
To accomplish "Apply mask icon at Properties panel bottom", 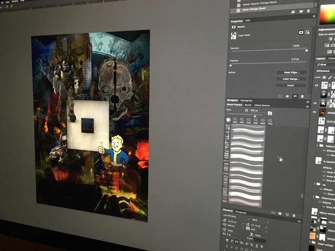I will click(287, 96).
